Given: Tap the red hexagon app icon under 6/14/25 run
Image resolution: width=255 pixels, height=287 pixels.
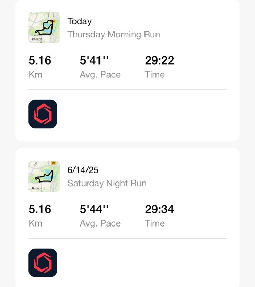Looking at the screenshot, I should point(43,263).
